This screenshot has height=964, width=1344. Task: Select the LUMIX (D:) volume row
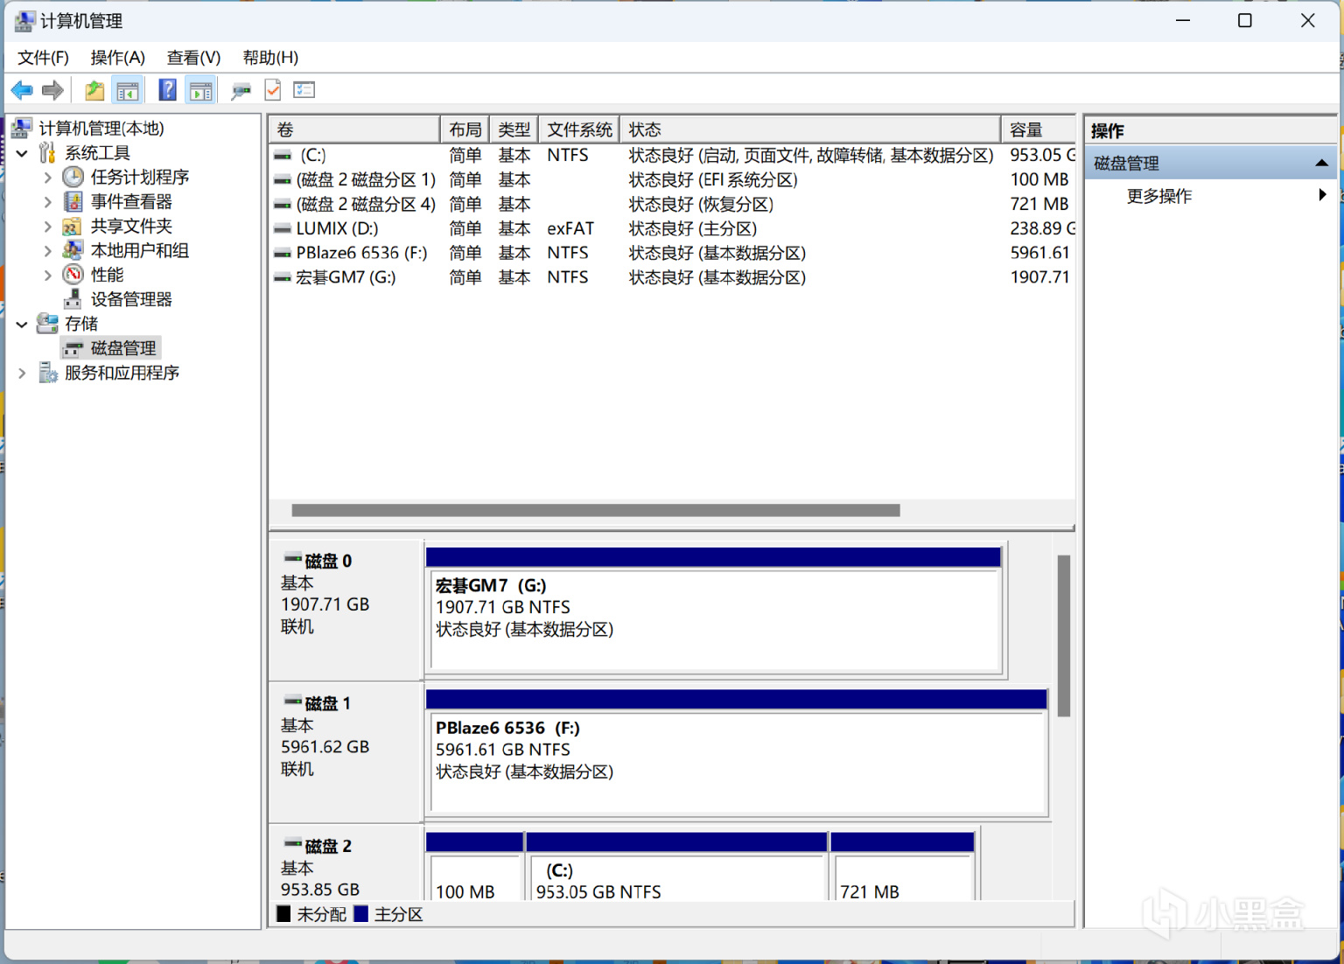click(672, 228)
